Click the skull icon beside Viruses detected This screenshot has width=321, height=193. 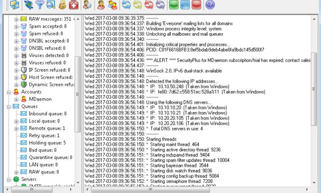(24, 56)
